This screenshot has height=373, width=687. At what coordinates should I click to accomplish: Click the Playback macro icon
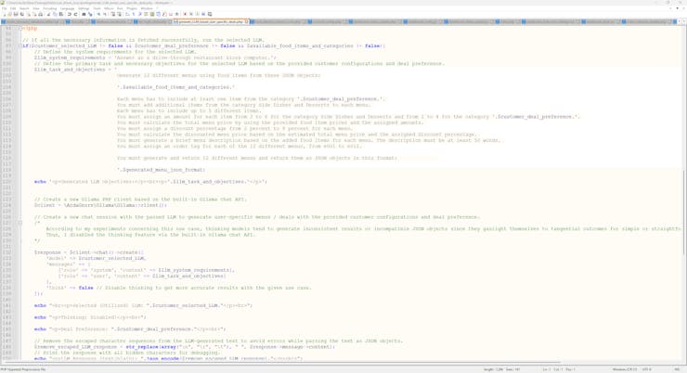197,14
